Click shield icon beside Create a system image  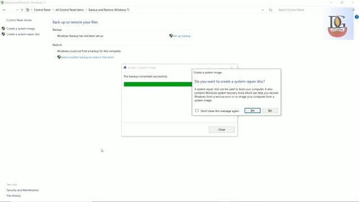pos(3,29)
